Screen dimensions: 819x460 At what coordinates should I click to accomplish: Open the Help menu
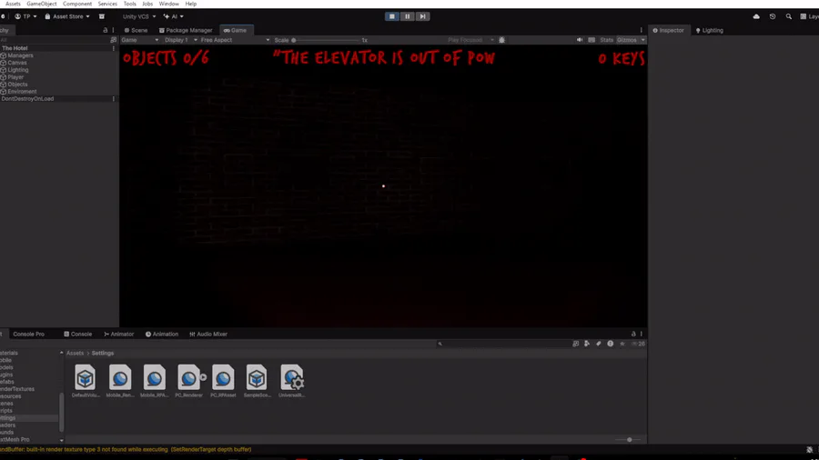[191, 4]
